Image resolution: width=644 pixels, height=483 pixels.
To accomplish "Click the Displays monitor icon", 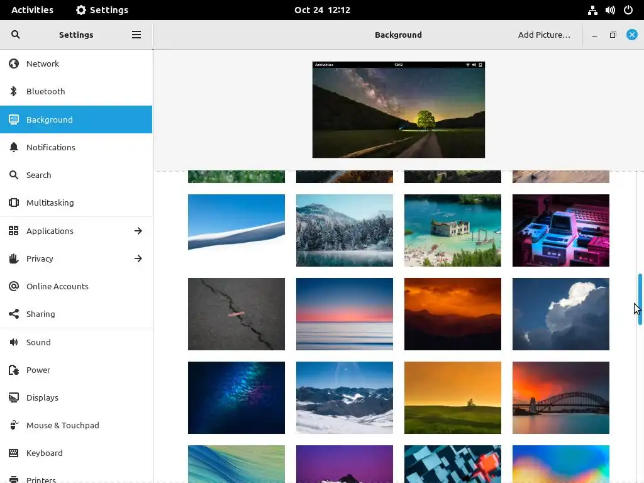I will 14,397.
